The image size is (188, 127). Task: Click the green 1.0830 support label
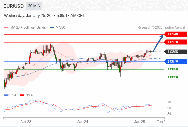pyautogui.click(x=172, y=77)
